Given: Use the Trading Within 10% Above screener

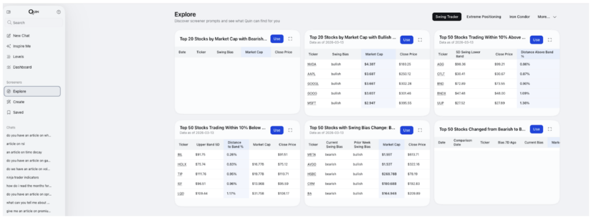Looking at the screenshot, I should point(536,40).
